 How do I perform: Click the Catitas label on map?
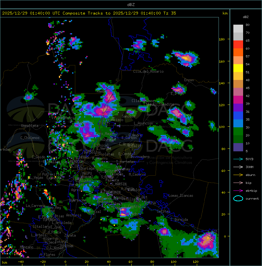tap(163, 211)
